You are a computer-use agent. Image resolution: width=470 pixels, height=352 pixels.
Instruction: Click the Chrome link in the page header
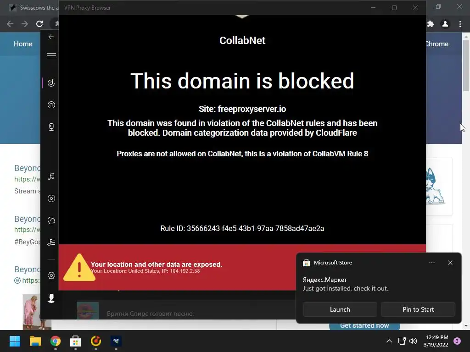click(437, 44)
